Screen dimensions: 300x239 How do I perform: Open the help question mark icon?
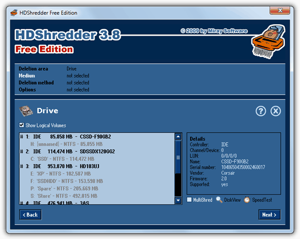pos(260,111)
